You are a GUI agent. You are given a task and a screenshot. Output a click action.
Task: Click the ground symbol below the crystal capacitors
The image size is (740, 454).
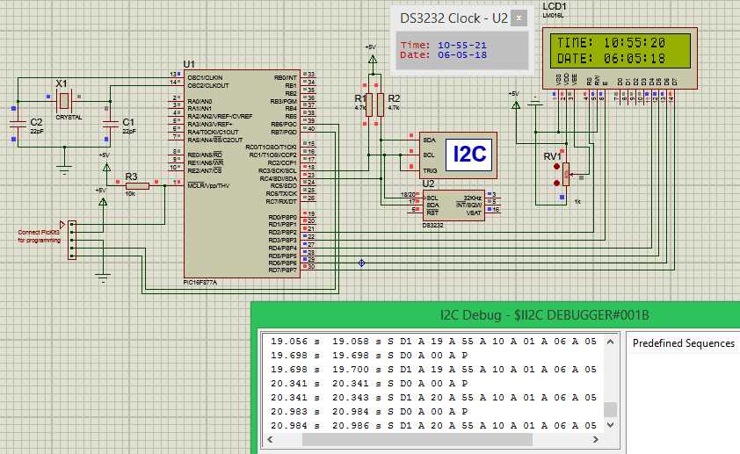[64, 169]
